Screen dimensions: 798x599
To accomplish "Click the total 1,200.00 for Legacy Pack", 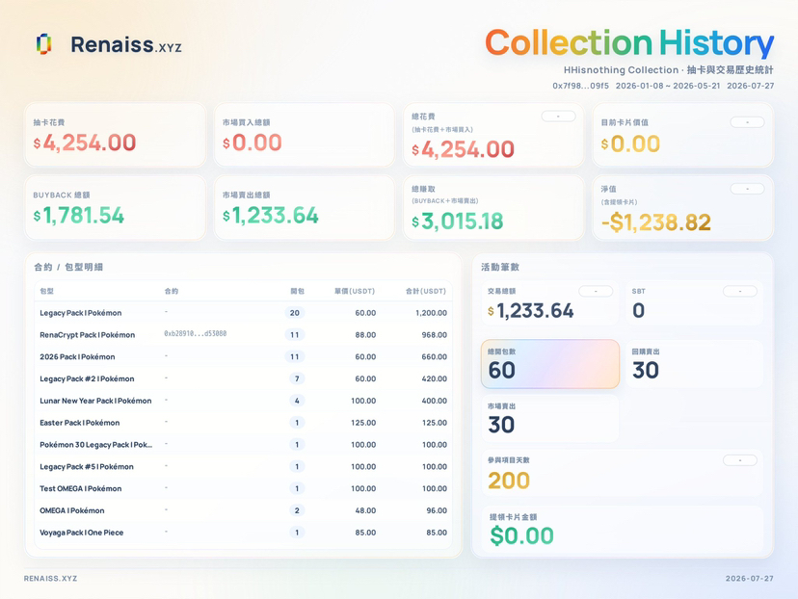I will point(431,313).
